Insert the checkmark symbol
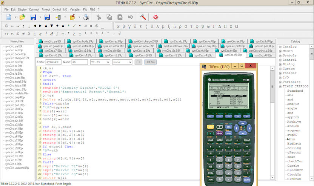The height and width of the screenshot is (186, 314). (x=74, y=26)
